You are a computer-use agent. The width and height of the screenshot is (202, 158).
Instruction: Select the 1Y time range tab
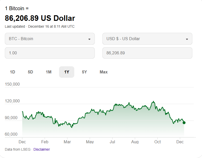pos(67,72)
